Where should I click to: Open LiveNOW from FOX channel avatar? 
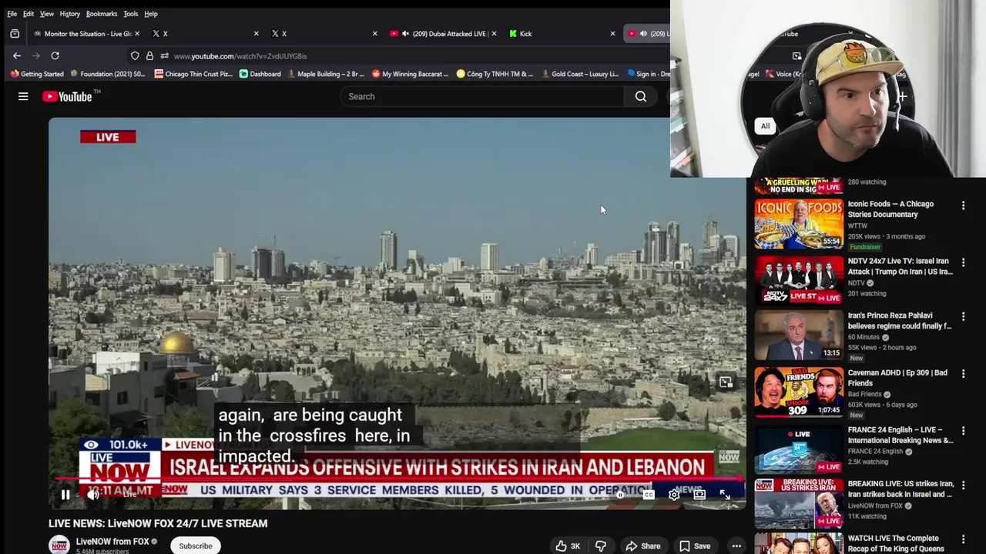pos(59,546)
